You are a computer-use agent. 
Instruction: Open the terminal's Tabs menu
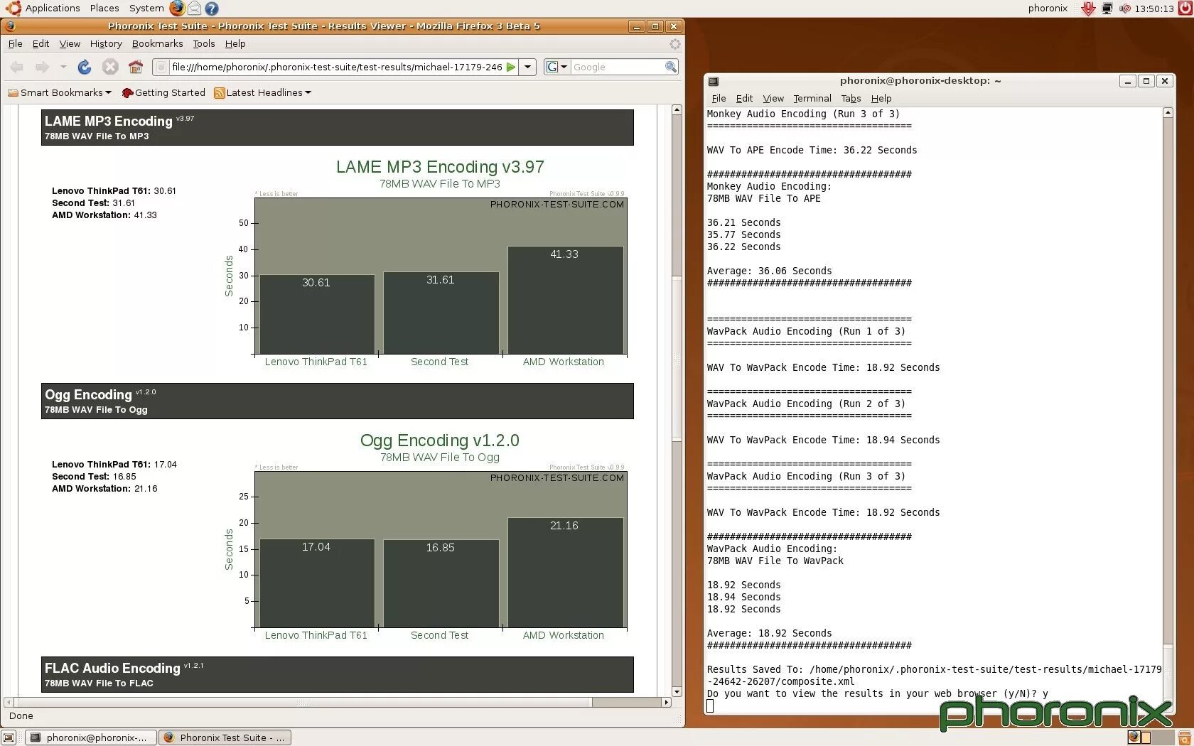(x=851, y=99)
